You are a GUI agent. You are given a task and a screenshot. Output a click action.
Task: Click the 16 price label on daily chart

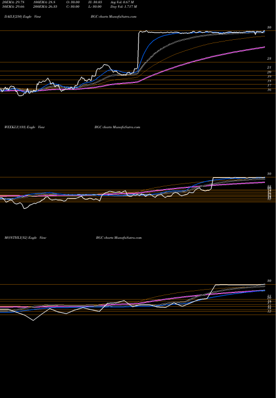269,90
